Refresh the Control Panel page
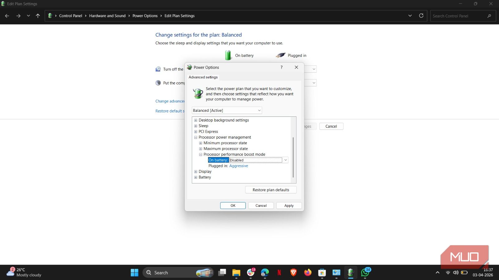Screen dimensions: 499x280 (421, 16)
